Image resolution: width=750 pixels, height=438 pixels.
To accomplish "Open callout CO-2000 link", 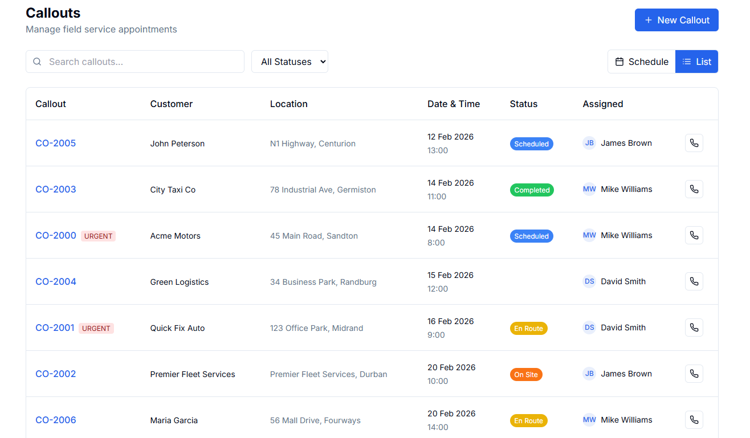I will [x=56, y=235].
